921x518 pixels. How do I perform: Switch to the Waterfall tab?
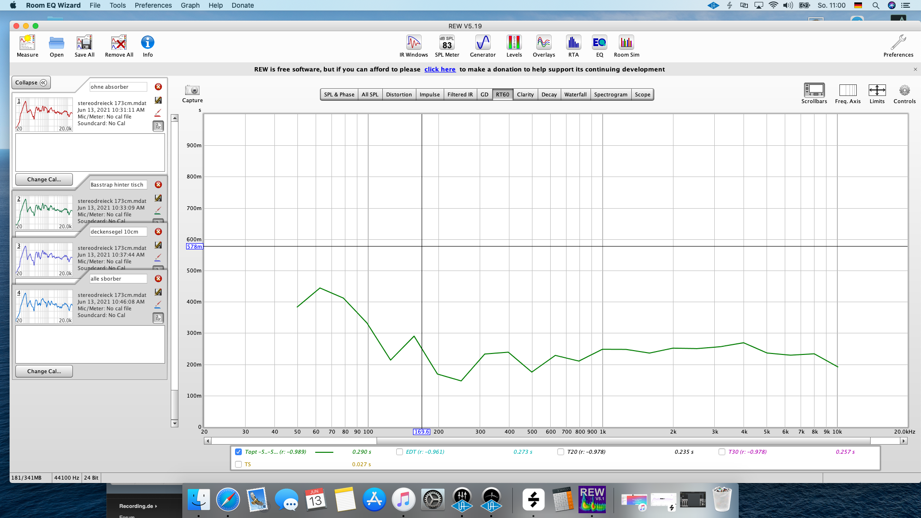[575, 94]
